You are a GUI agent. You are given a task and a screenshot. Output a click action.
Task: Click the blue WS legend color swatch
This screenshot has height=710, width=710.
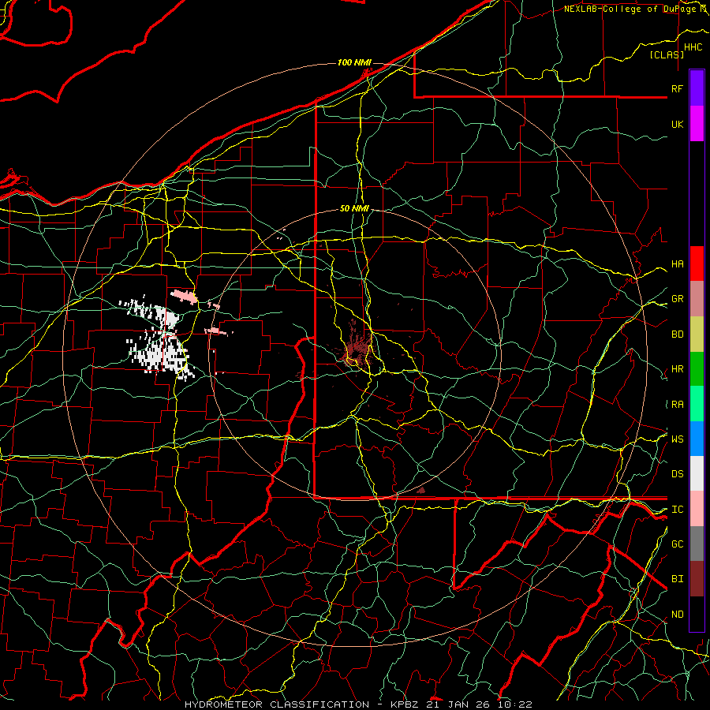[697, 439]
